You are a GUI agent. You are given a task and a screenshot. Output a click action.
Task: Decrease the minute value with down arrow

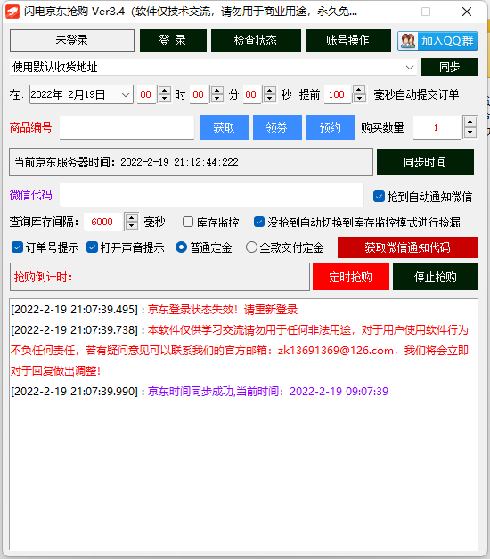217,99
